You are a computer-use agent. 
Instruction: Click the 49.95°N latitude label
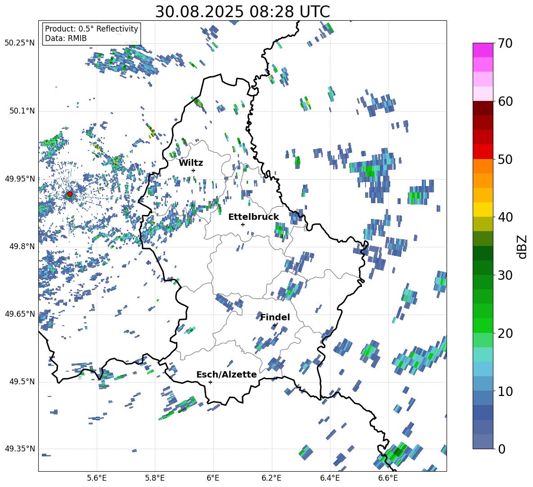point(19,178)
